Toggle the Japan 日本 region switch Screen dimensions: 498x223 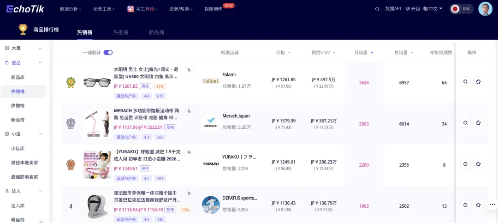point(462,9)
